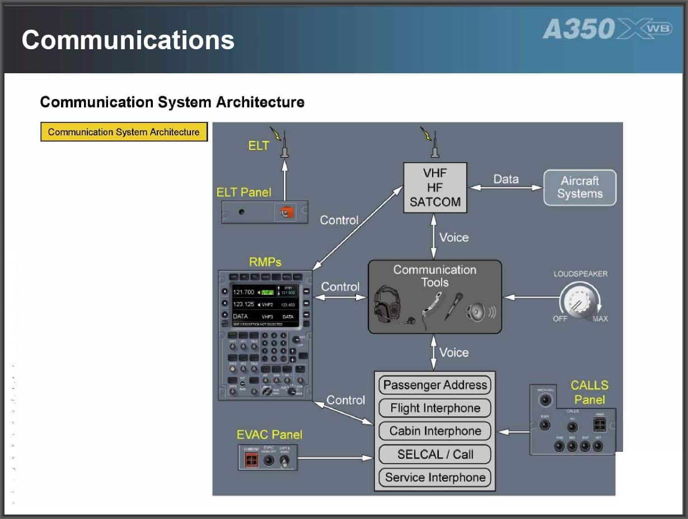Click the Cabin Interphone button

click(435, 431)
